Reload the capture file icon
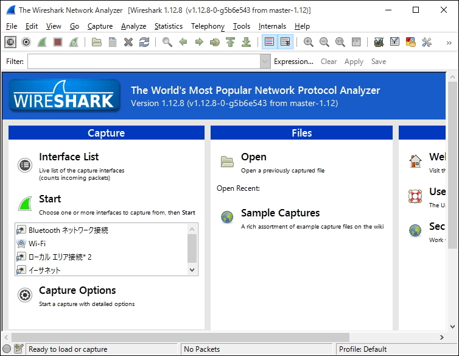This screenshot has width=459, height=356. click(144, 42)
